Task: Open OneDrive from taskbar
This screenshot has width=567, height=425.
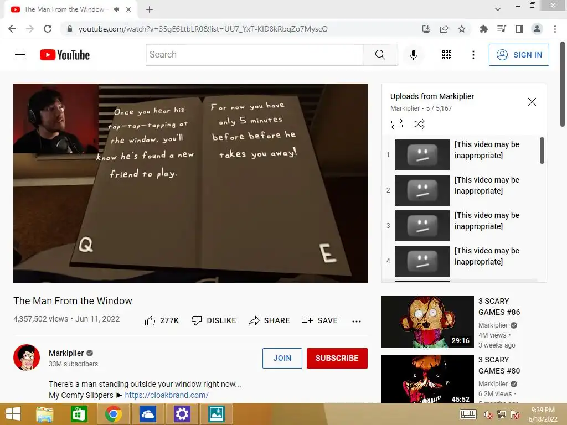Action: (147, 414)
